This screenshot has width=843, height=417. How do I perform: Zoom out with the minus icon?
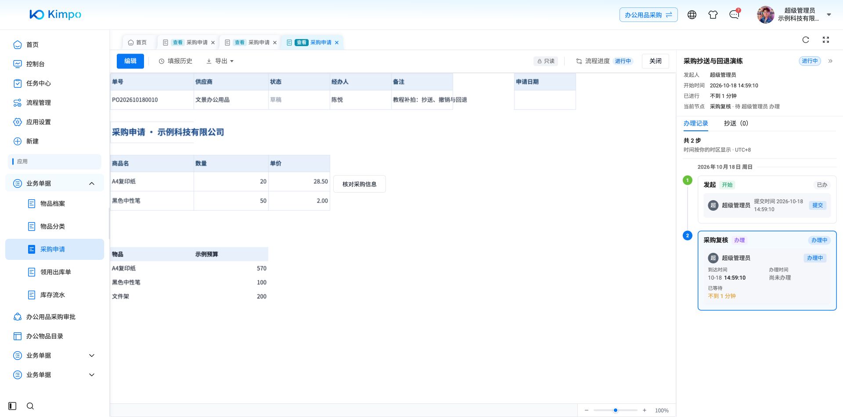587,410
